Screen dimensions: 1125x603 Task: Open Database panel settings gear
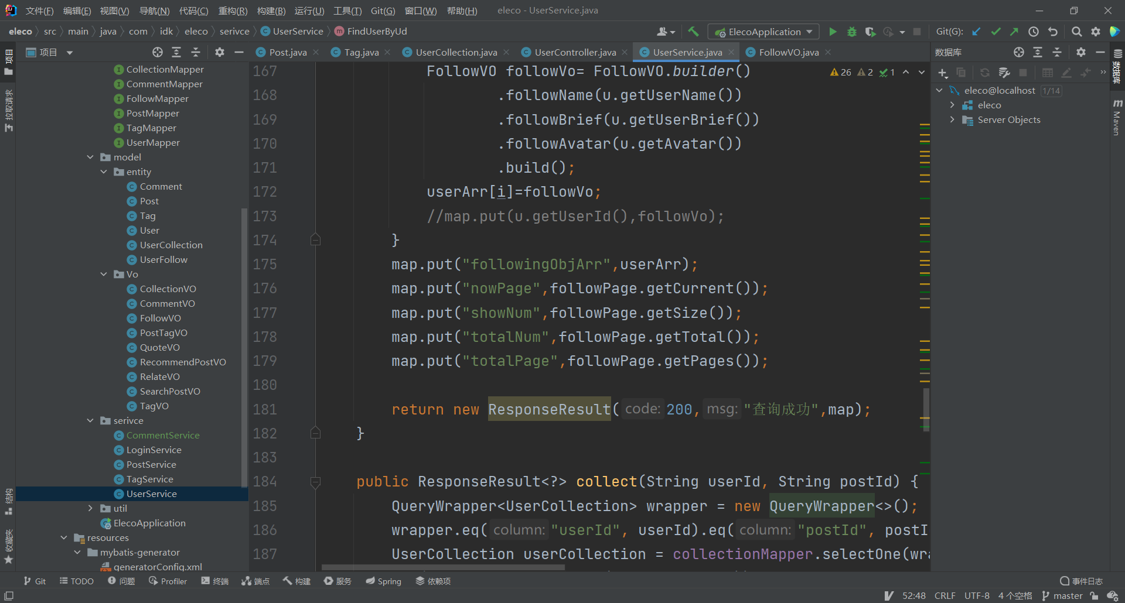(1081, 52)
